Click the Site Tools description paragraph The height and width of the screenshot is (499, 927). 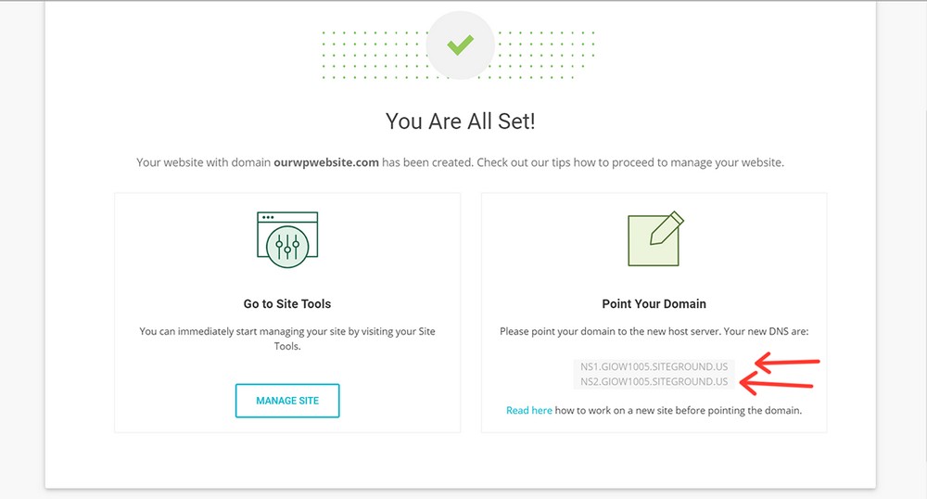[287, 339]
